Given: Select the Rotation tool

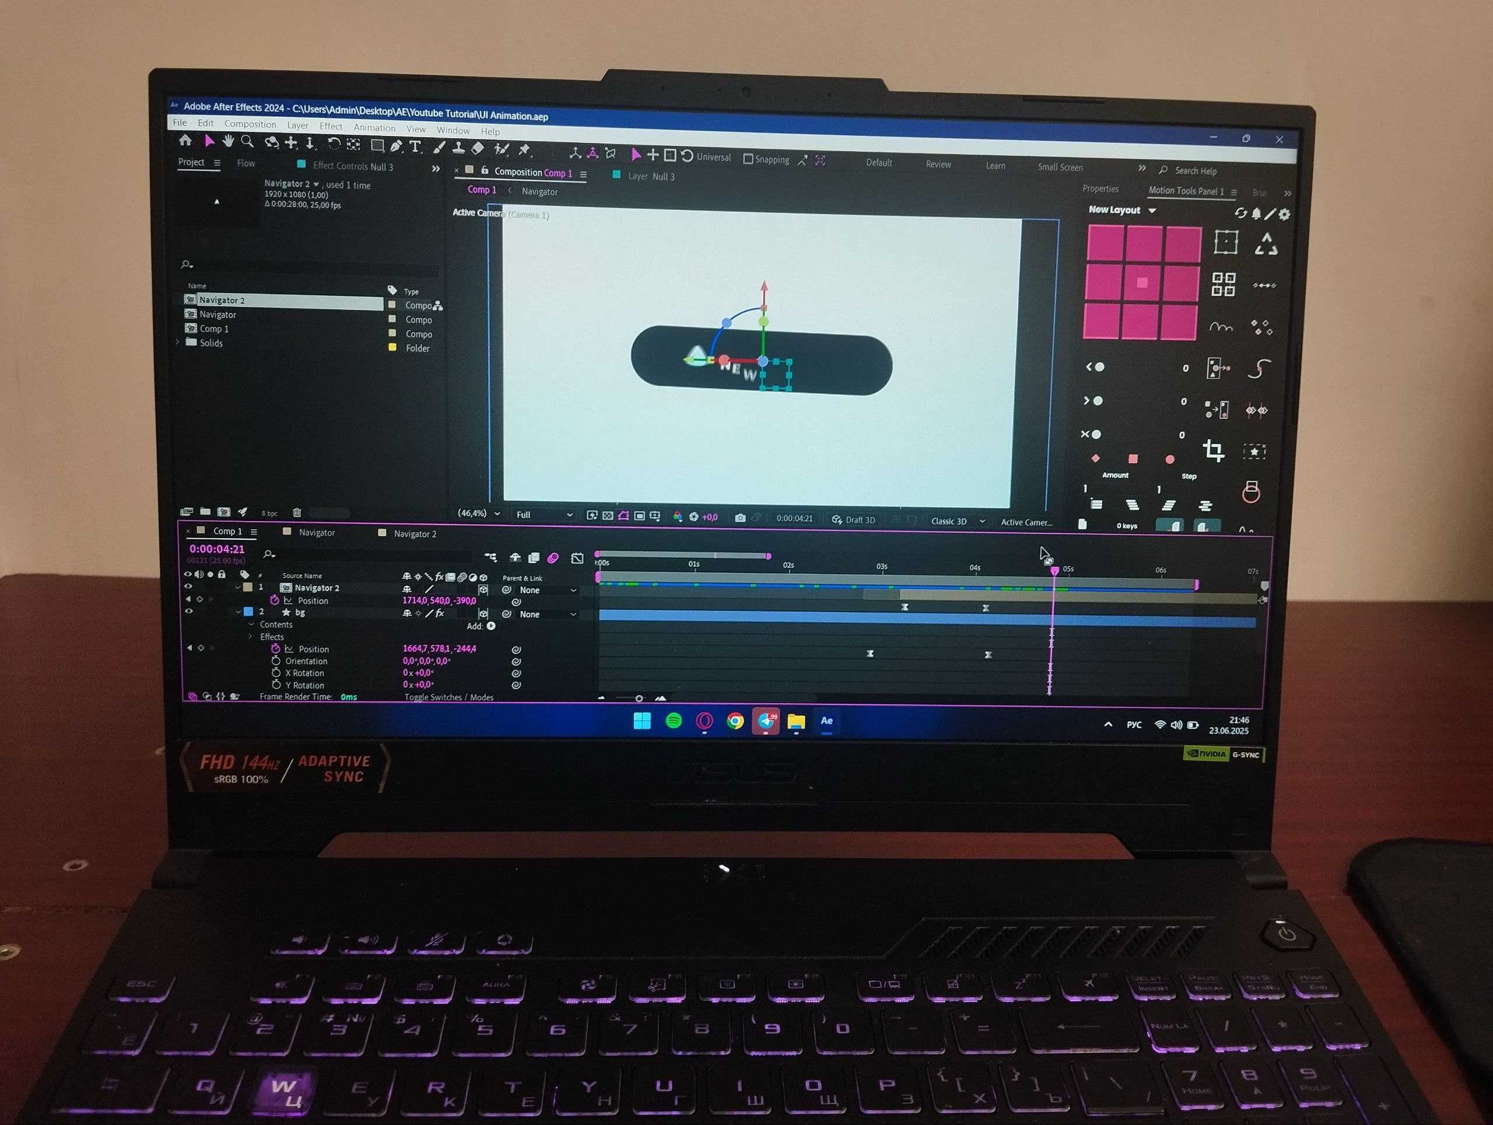Looking at the screenshot, I should tap(334, 143).
